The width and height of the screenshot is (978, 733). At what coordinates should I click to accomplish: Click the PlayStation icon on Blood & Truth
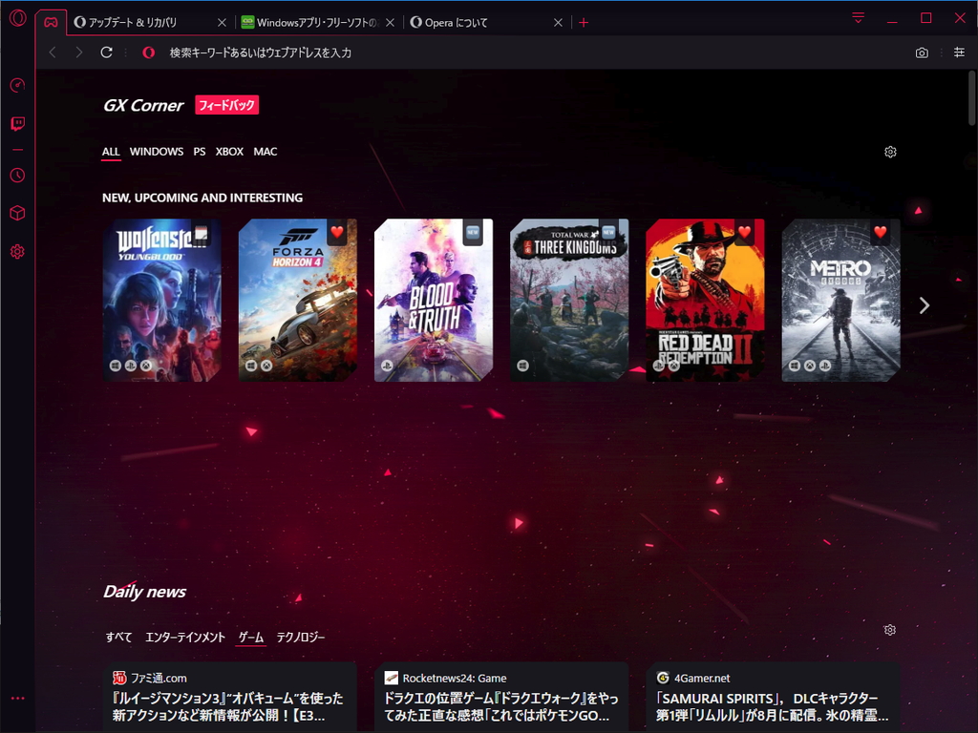point(387,366)
